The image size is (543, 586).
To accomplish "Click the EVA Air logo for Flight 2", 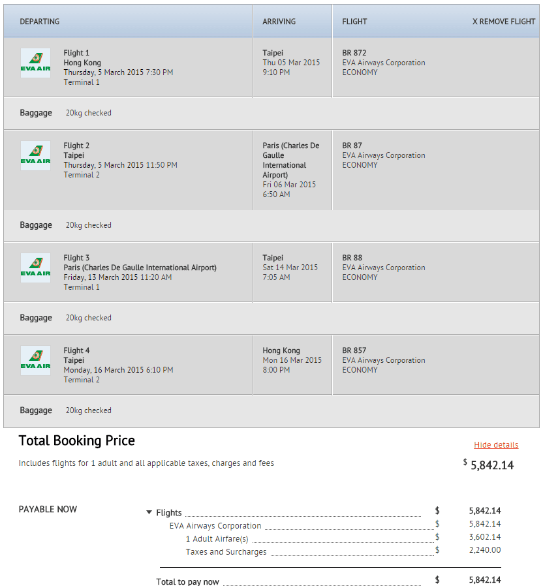I will 35,156.
